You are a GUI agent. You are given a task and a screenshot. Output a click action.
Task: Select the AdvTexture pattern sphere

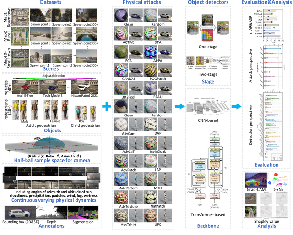click(x=122, y=198)
